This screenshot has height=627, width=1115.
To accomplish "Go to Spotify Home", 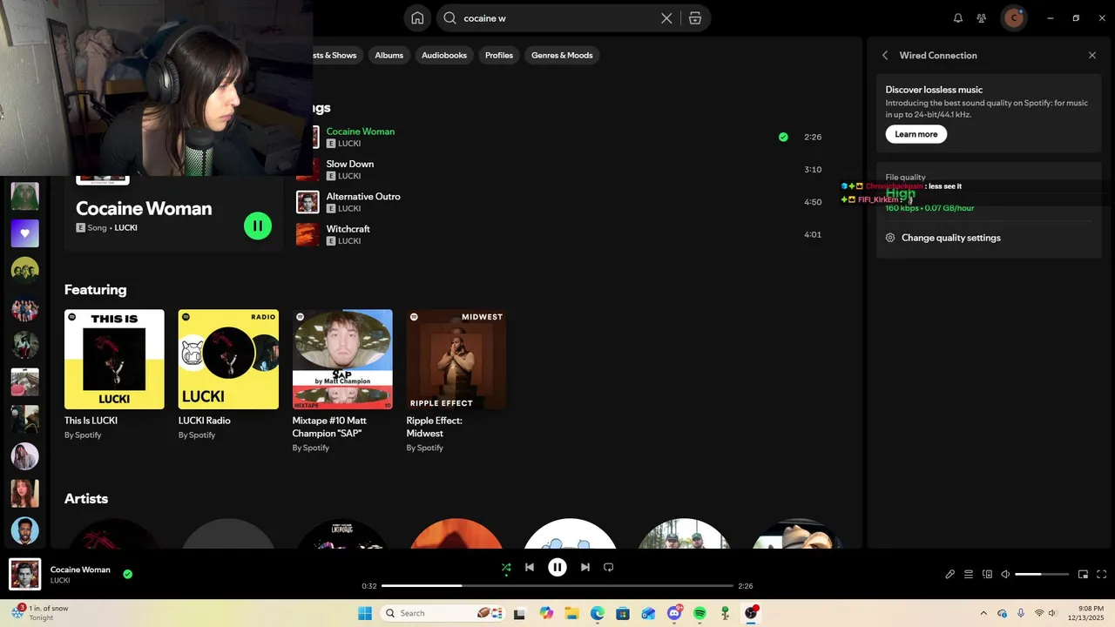I will pyautogui.click(x=417, y=18).
